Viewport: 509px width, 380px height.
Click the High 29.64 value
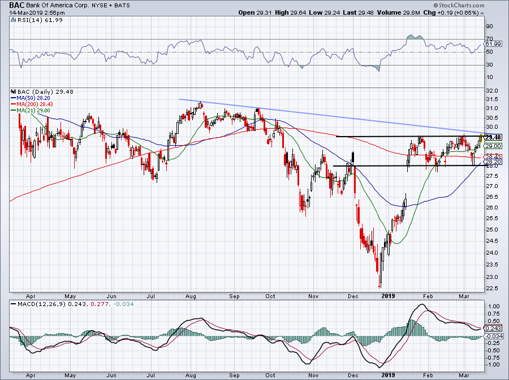tap(290, 12)
